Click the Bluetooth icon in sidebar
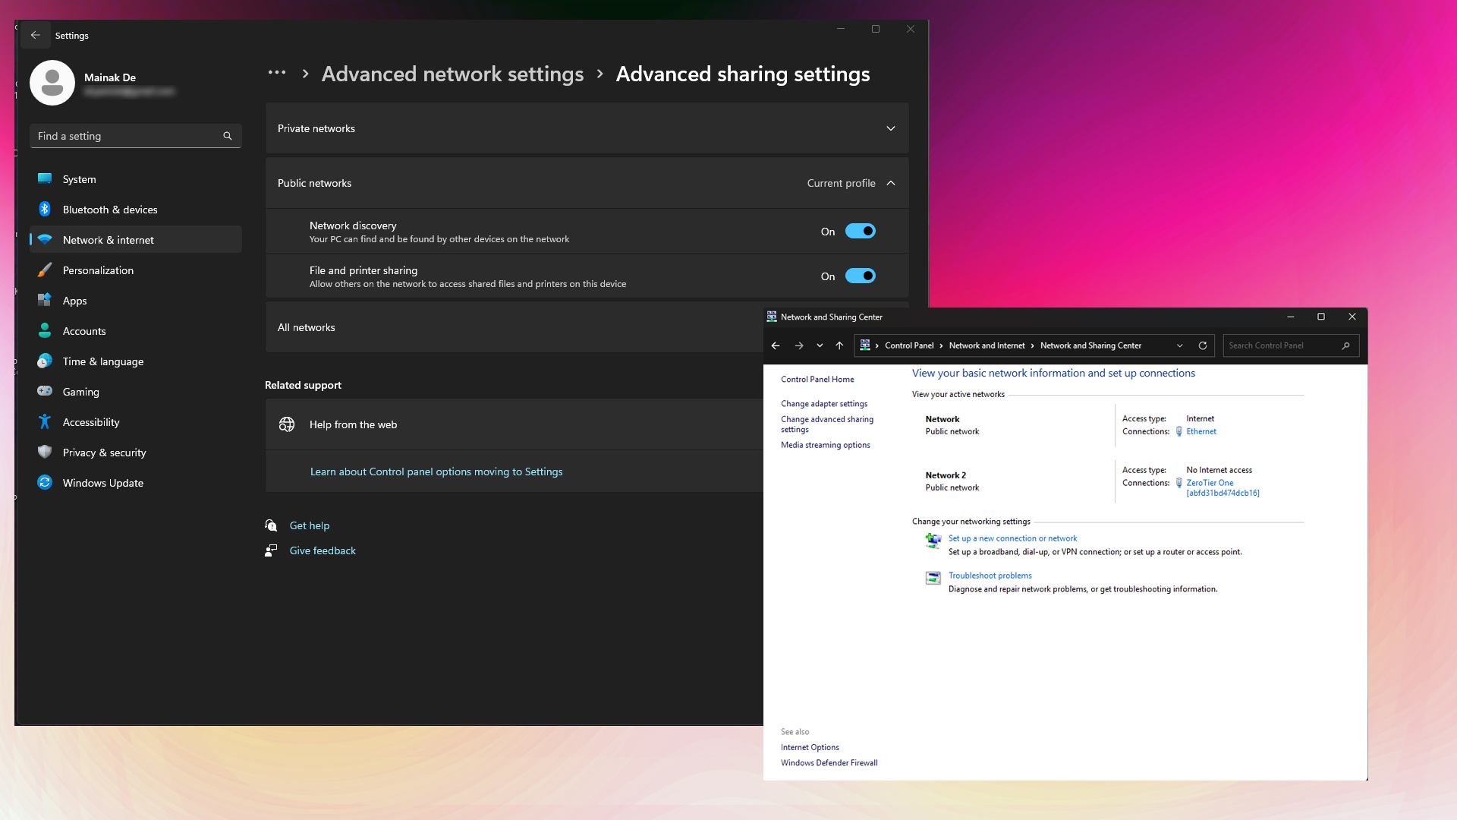Viewport: 1457px width, 820px height. click(x=45, y=210)
